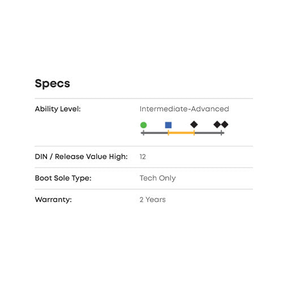
Task: Click the orange segment of ability bar
Action: pyautogui.click(x=181, y=133)
